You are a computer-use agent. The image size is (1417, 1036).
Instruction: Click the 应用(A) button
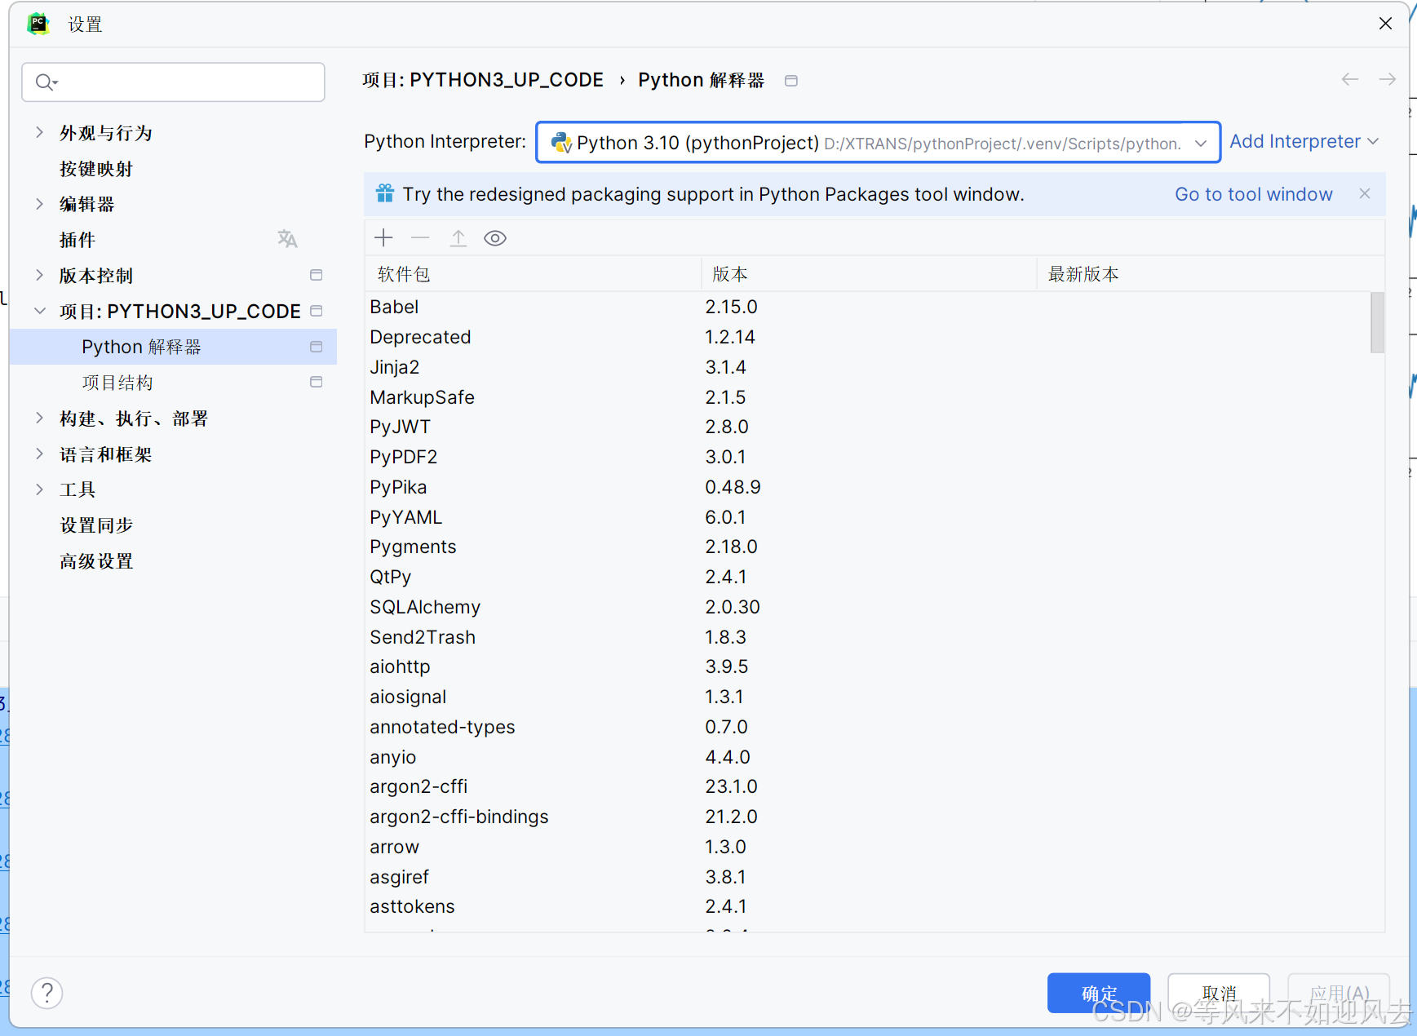click(1339, 993)
